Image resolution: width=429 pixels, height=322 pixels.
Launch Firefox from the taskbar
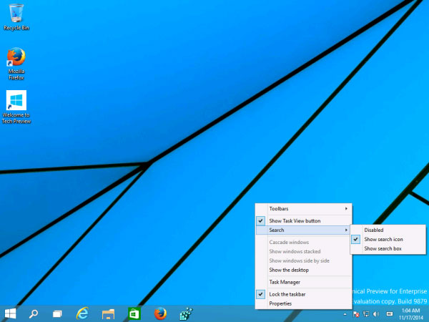160,314
